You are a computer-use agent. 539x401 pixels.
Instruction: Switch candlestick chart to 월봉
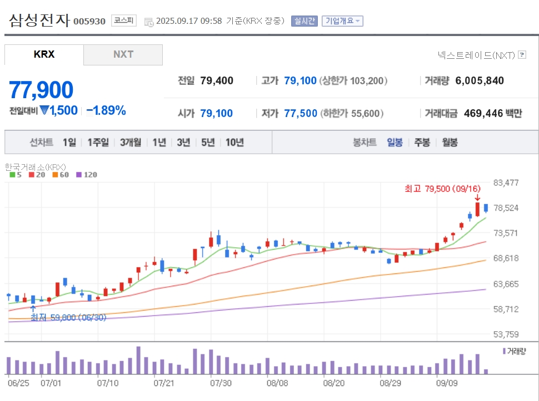click(450, 142)
